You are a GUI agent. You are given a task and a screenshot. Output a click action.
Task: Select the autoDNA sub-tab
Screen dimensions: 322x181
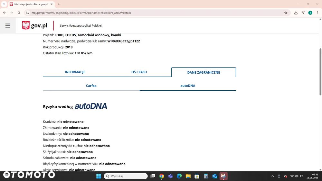(188, 86)
